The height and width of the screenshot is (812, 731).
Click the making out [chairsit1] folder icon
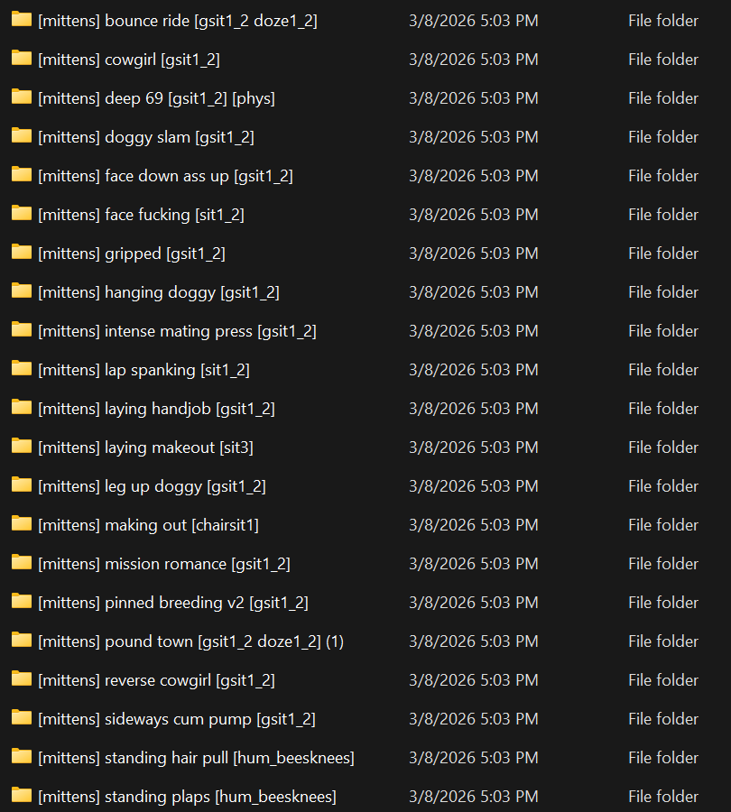[x=22, y=523]
